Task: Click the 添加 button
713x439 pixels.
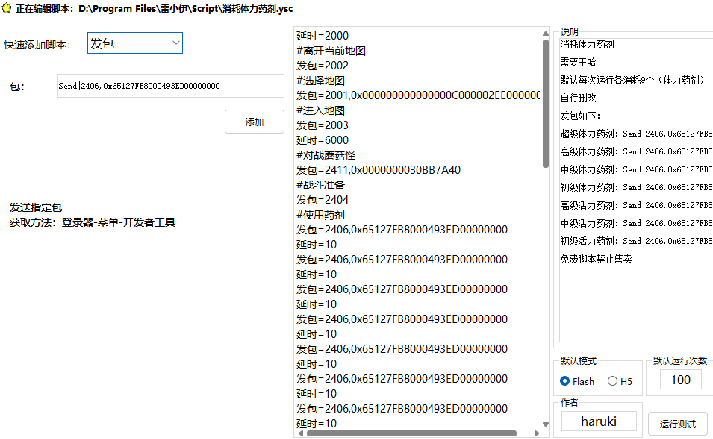Action: click(x=254, y=122)
